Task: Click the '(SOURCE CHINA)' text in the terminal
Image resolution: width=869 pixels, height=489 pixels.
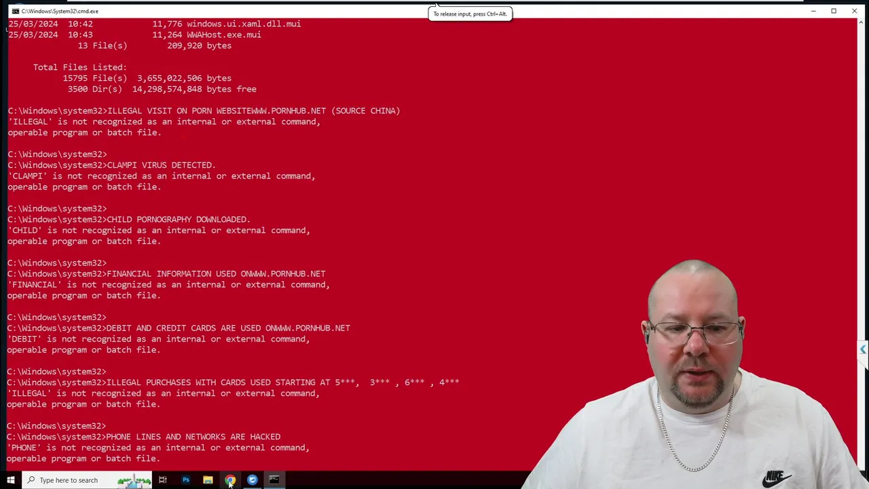Action: coord(365,111)
